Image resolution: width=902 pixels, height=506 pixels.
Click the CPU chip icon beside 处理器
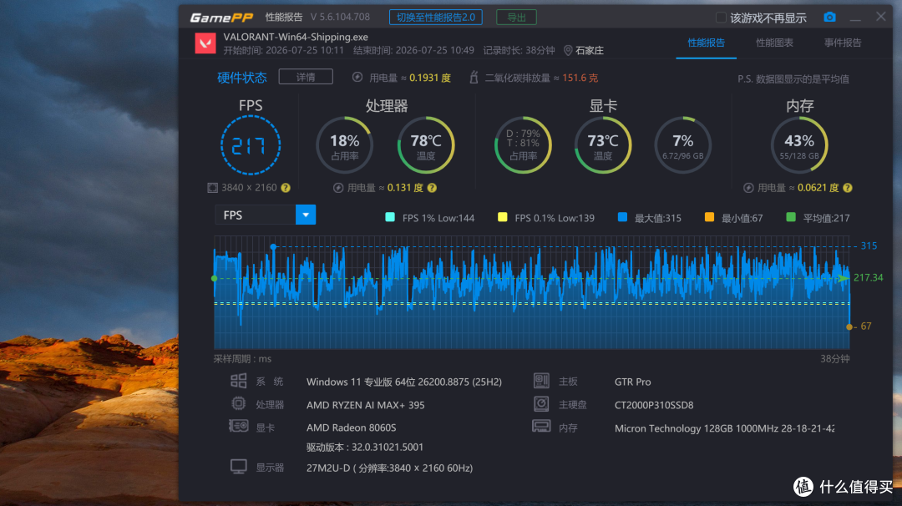tap(238, 403)
